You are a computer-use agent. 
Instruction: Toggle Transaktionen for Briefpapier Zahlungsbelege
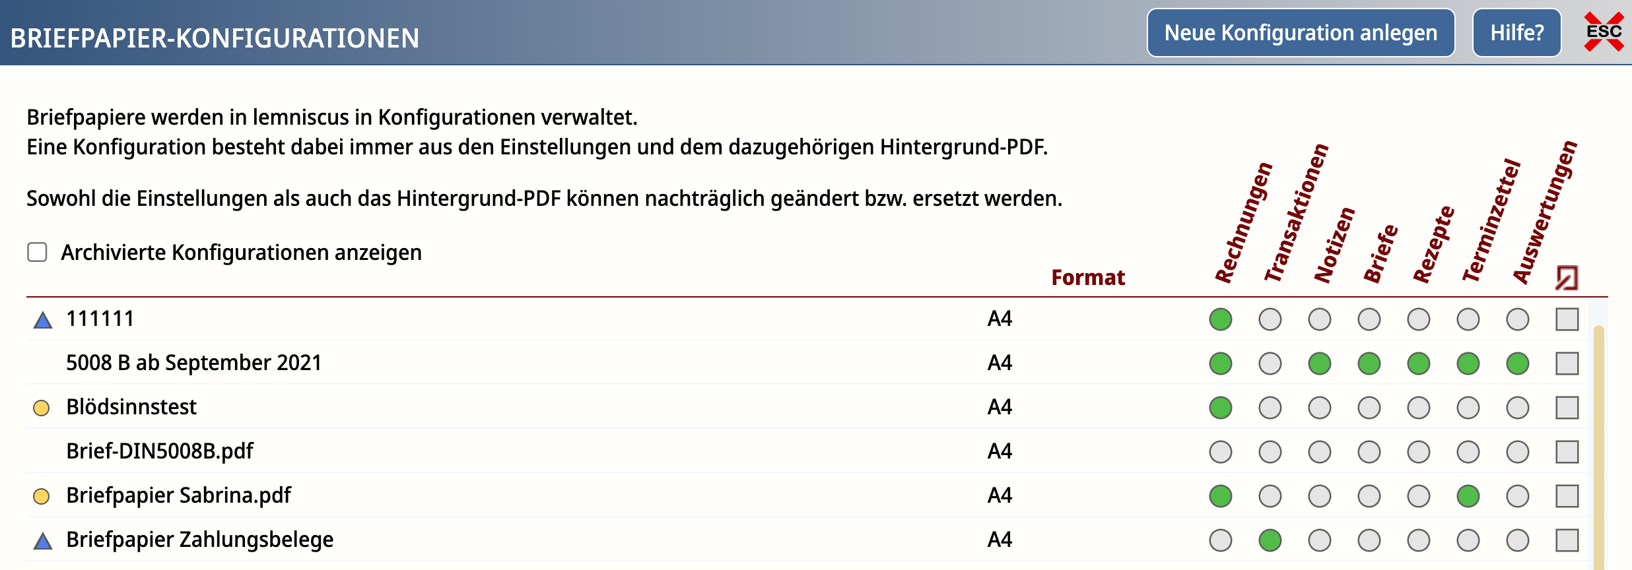1270,540
